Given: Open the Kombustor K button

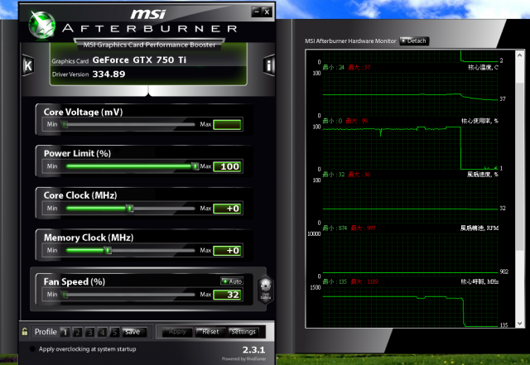Looking at the screenshot, I should click(x=28, y=65).
